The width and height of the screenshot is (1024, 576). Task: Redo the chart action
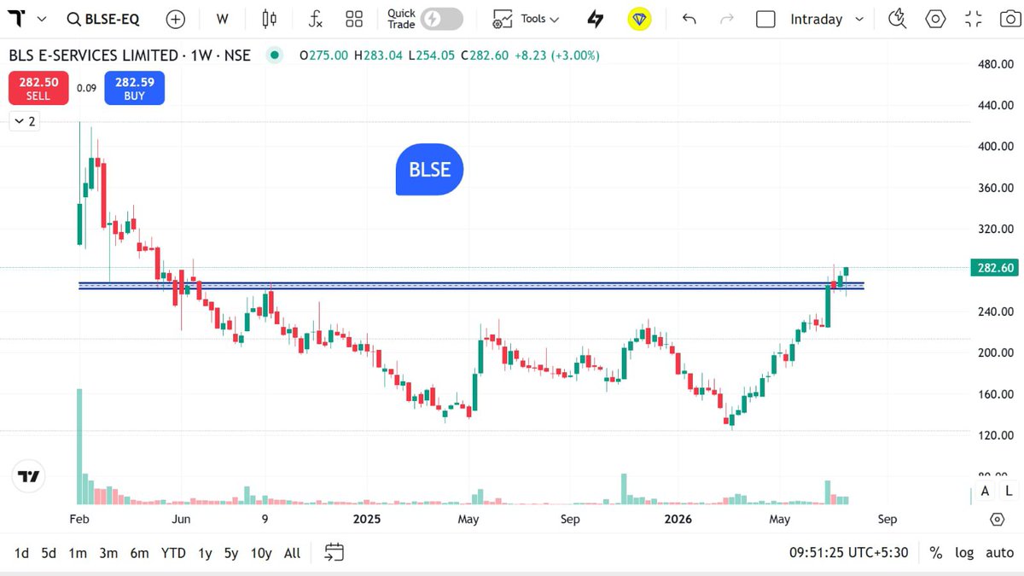tap(728, 19)
